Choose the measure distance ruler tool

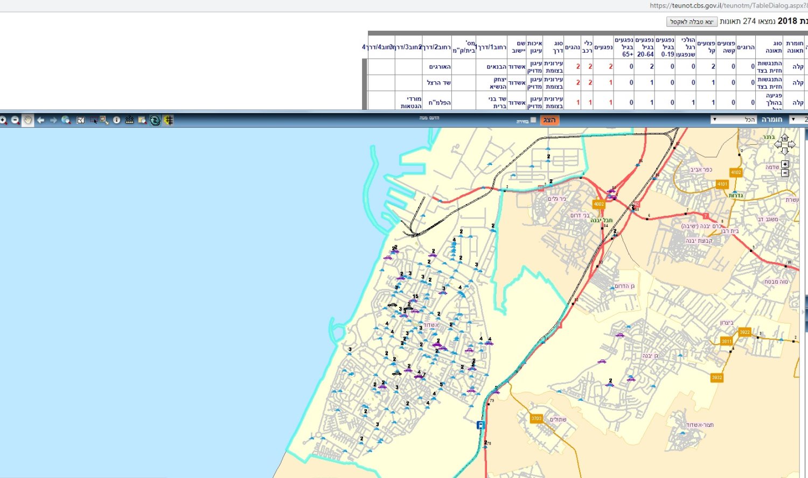129,120
